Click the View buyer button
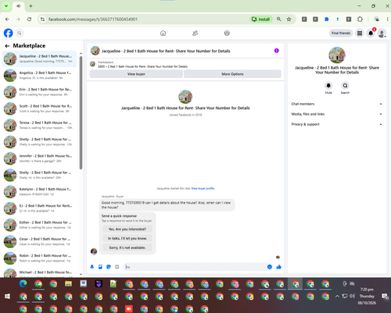Screen dimensions: 391x313 (x=136, y=74)
